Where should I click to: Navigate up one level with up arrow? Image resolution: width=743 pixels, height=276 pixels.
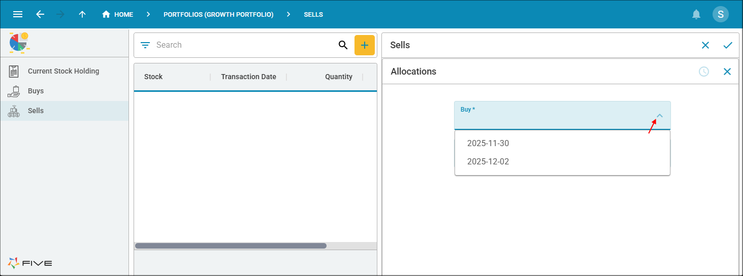pos(82,14)
